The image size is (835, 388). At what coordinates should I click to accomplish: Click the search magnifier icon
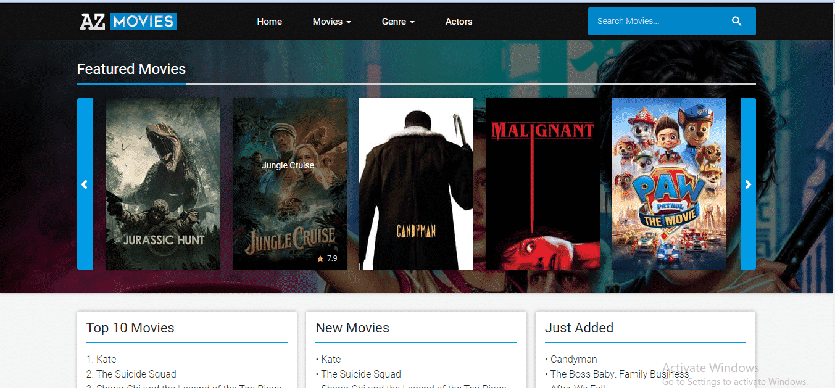[736, 22]
